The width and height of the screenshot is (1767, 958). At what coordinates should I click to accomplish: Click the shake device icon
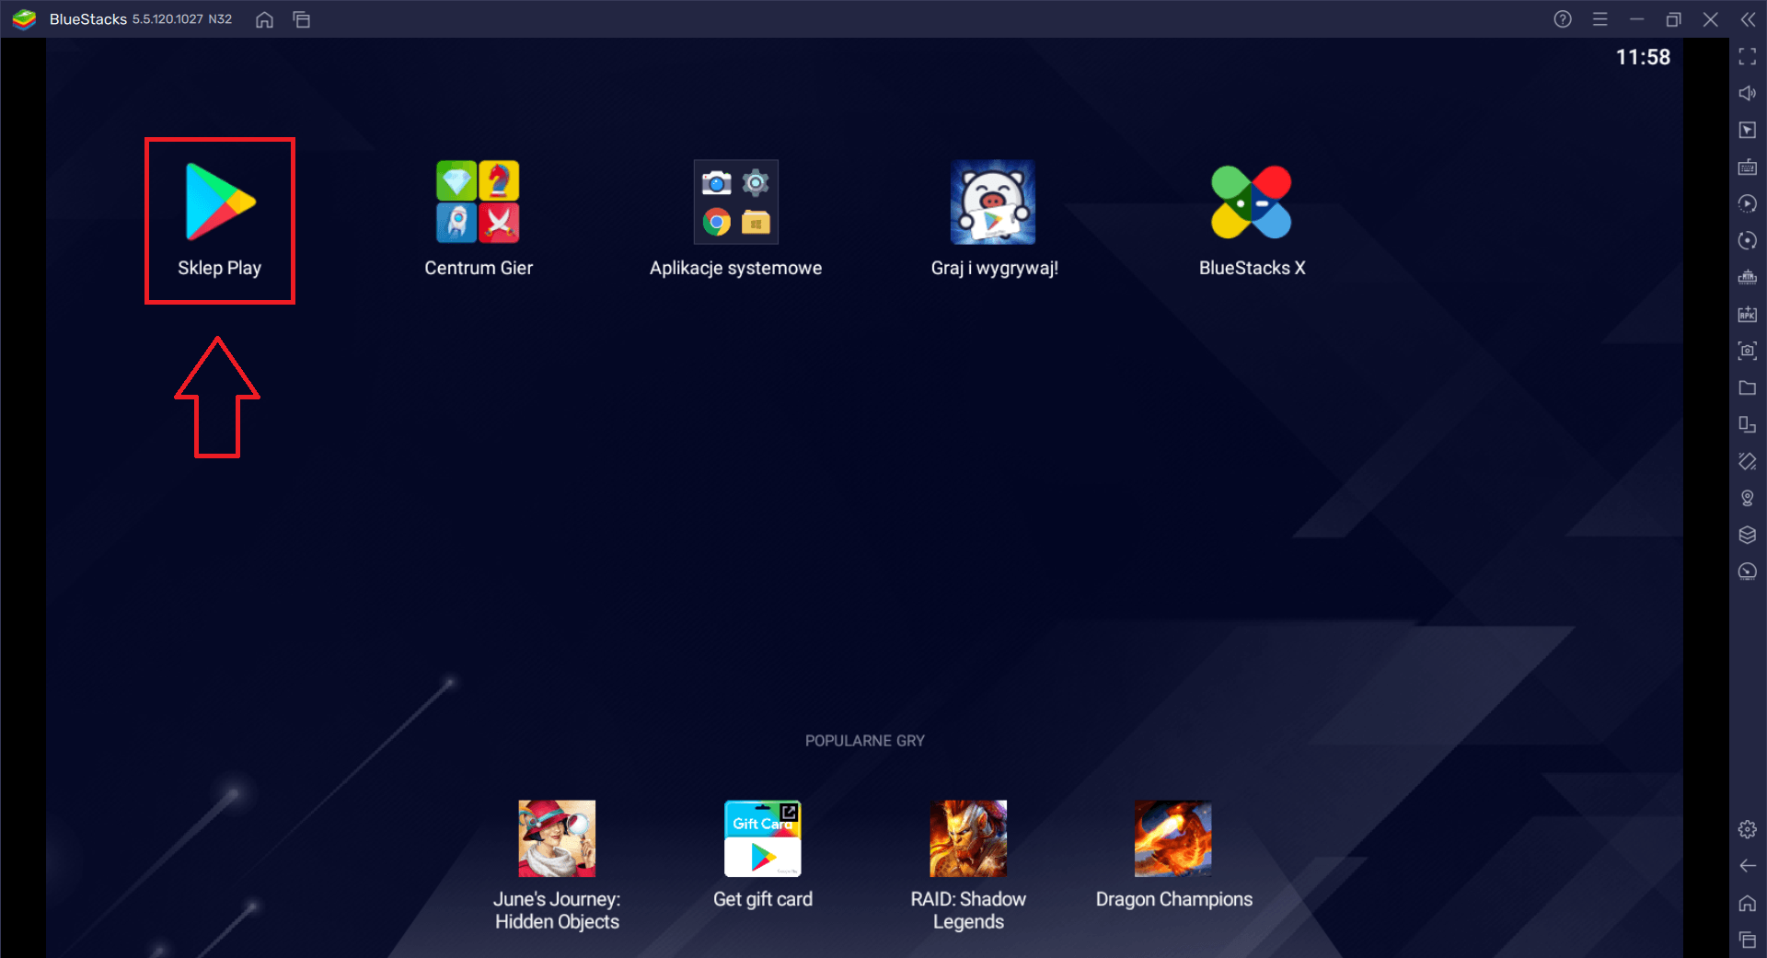tap(1748, 461)
